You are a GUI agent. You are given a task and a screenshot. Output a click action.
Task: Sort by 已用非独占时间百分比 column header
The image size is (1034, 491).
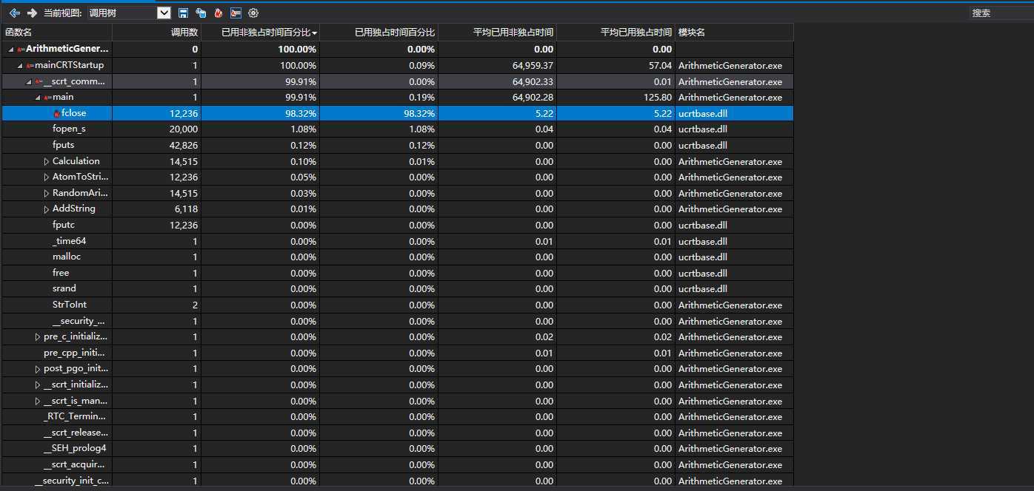(x=260, y=33)
